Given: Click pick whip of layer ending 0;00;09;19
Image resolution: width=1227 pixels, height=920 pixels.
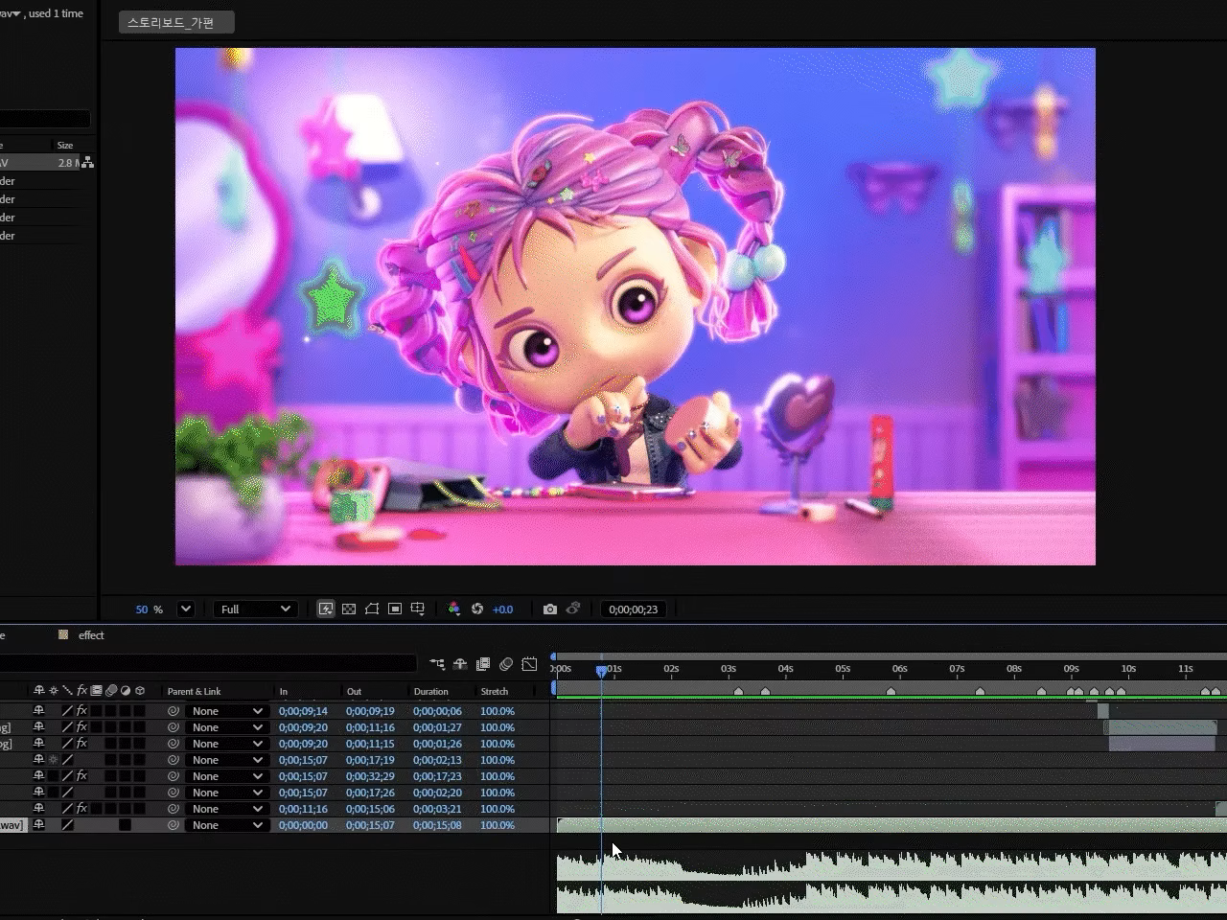Looking at the screenshot, I should pyautogui.click(x=174, y=711).
